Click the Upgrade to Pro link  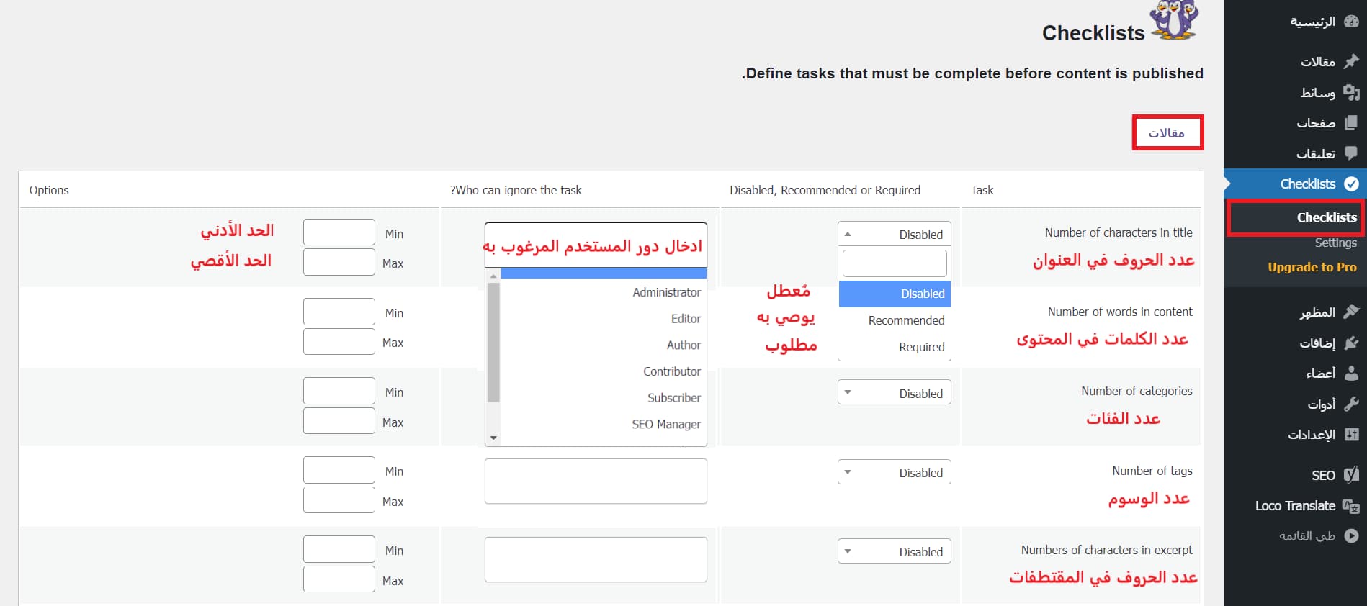tap(1312, 267)
